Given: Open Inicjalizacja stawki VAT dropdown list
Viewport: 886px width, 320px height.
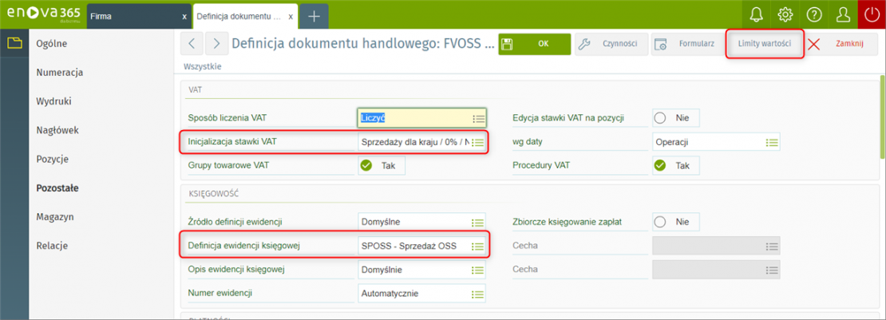Looking at the screenshot, I should click(478, 143).
